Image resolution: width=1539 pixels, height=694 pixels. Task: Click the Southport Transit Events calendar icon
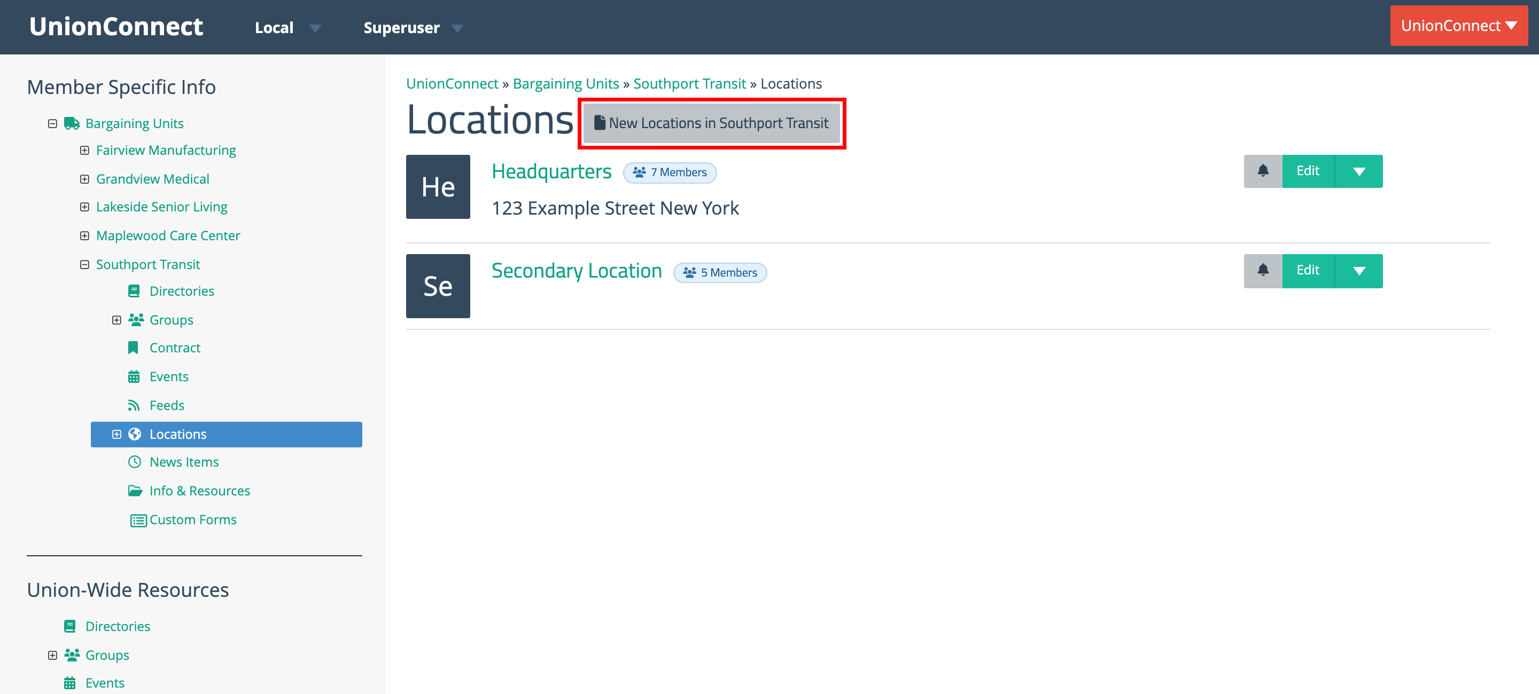tap(134, 376)
